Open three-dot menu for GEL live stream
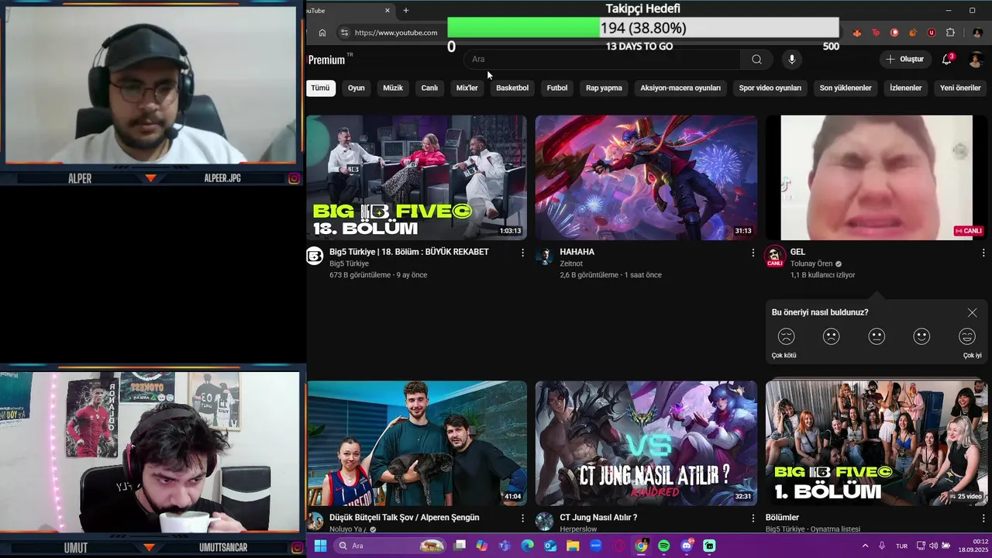This screenshot has width=992, height=558. point(983,253)
